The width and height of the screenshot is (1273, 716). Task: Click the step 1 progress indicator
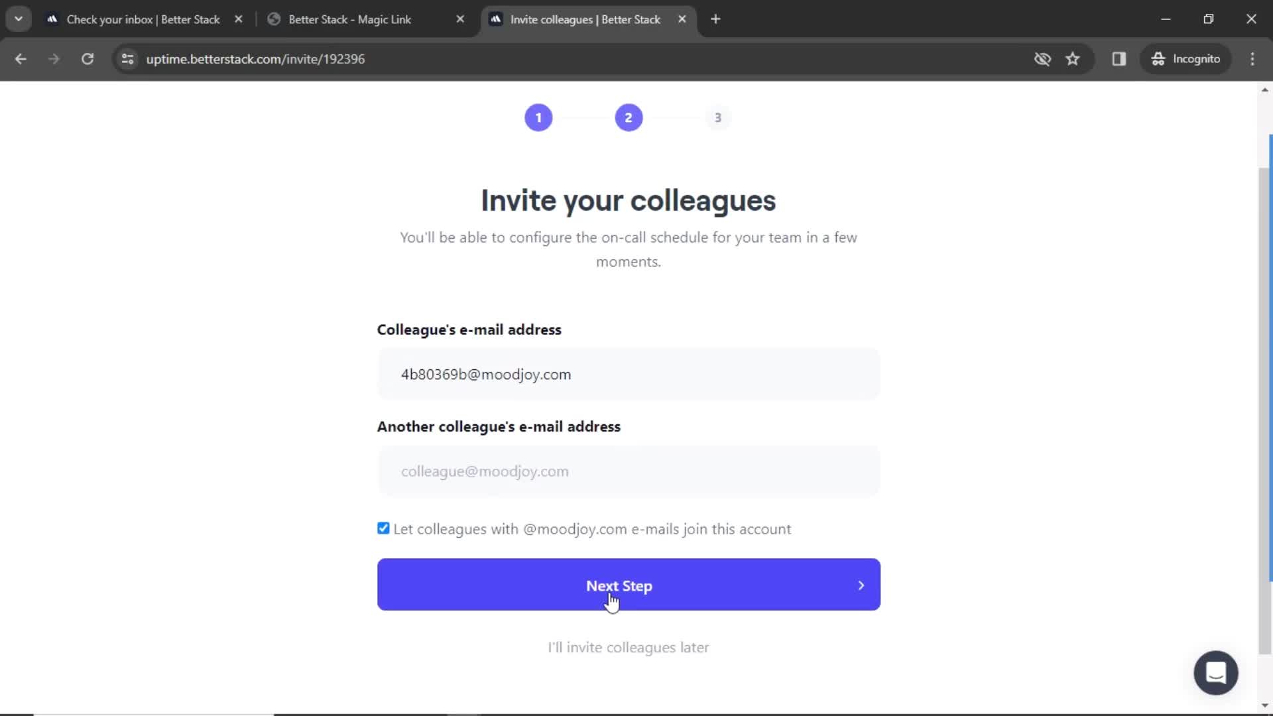(538, 117)
